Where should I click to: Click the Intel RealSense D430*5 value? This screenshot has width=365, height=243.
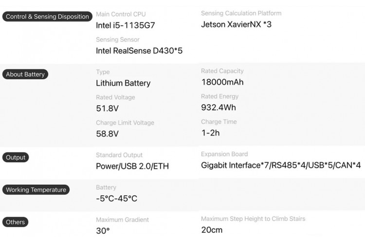pyautogui.click(x=139, y=51)
